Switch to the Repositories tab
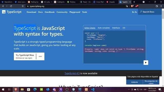The width and height of the screenshot is (164, 92). [7, 2]
